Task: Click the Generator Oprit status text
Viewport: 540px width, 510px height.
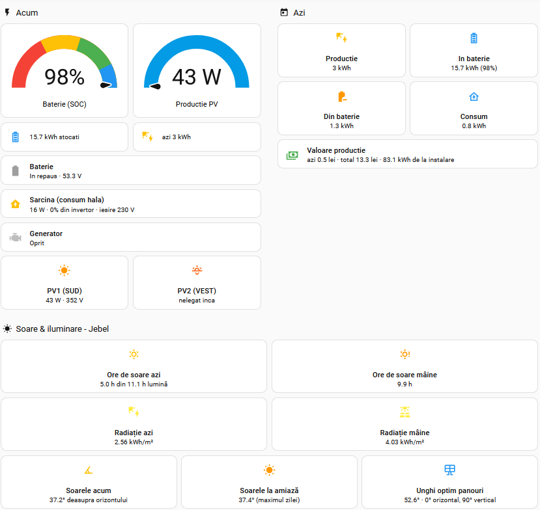Action: (x=37, y=243)
